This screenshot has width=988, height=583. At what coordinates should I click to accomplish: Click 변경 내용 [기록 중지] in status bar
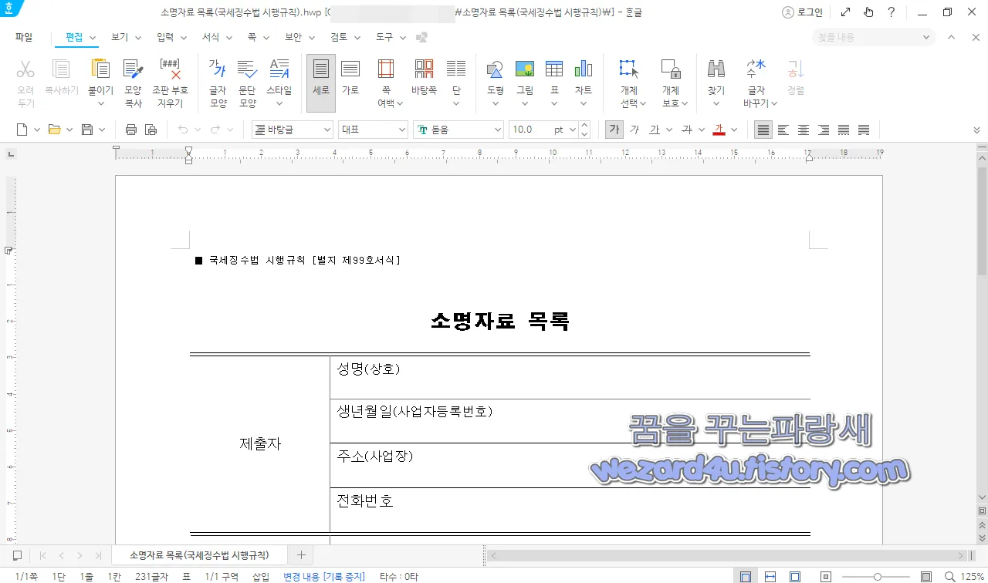(x=324, y=576)
